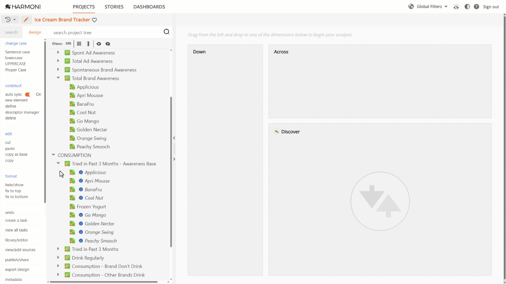Select Peachy Smooch under Total Brand Awareness
The image size is (506, 284).
click(93, 147)
